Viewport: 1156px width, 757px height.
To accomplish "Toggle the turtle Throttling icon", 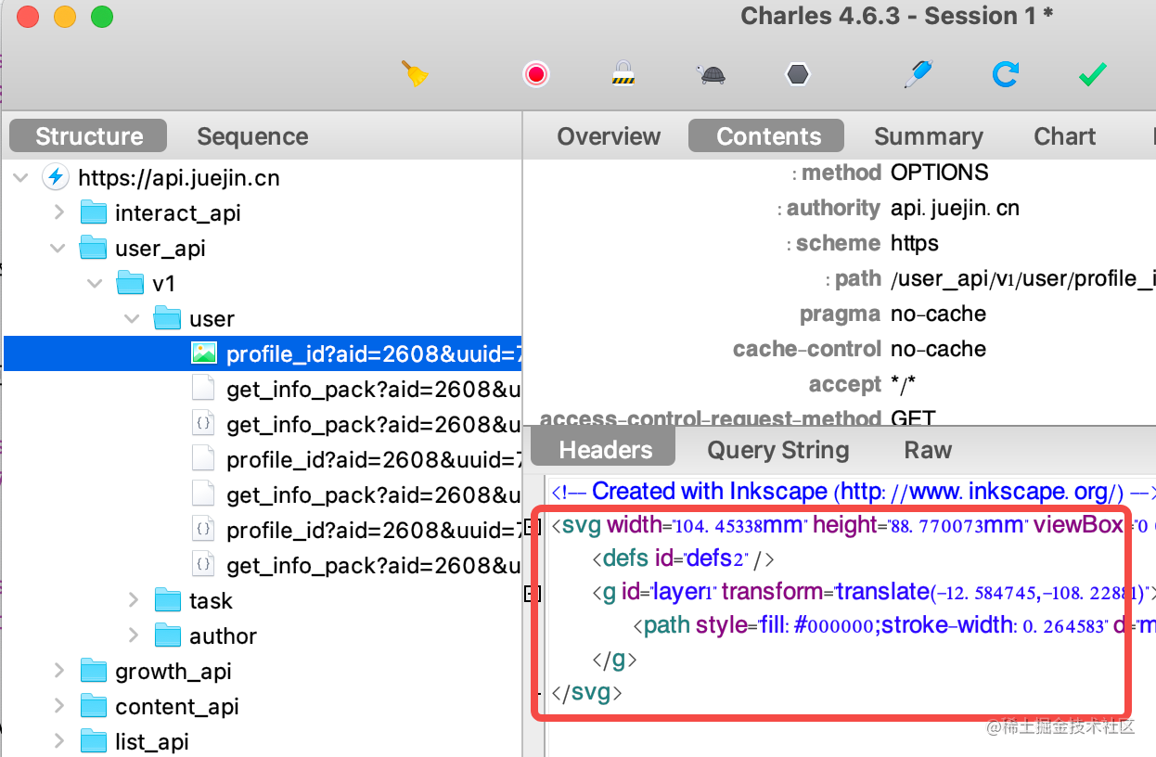I will point(711,74).
